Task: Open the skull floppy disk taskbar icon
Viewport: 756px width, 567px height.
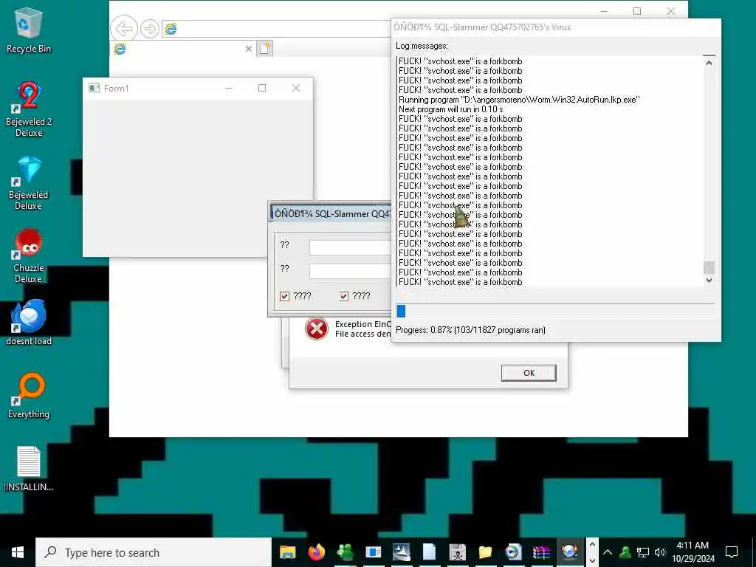Action: click(x=457, y=552)
